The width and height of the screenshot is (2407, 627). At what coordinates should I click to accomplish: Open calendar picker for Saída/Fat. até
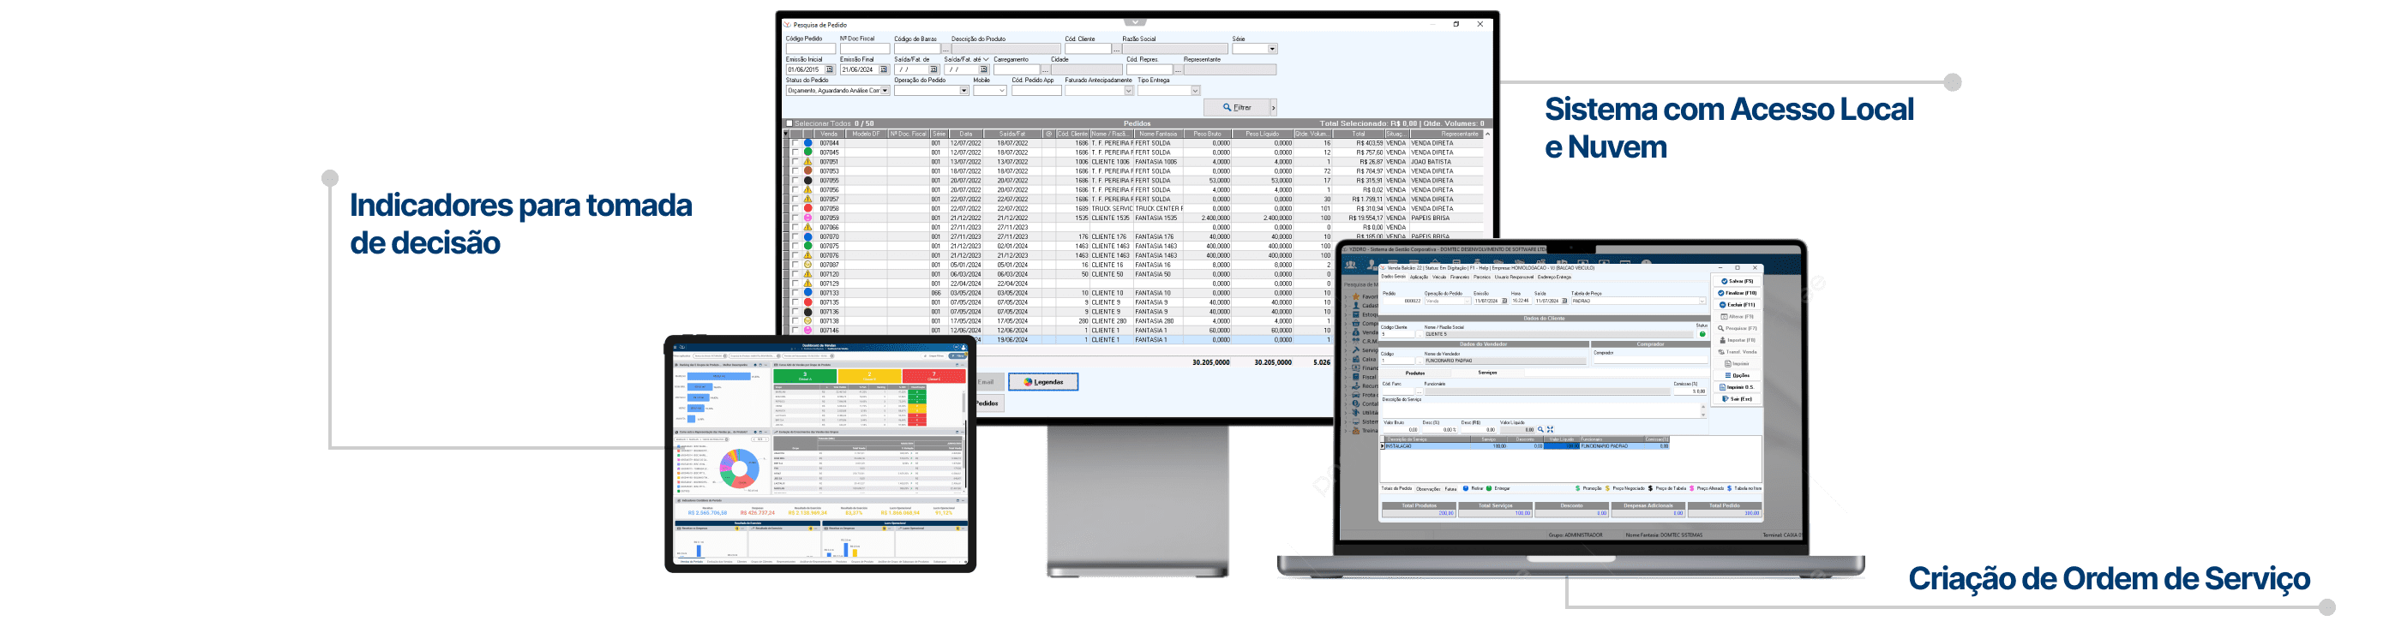coord(984,69)
